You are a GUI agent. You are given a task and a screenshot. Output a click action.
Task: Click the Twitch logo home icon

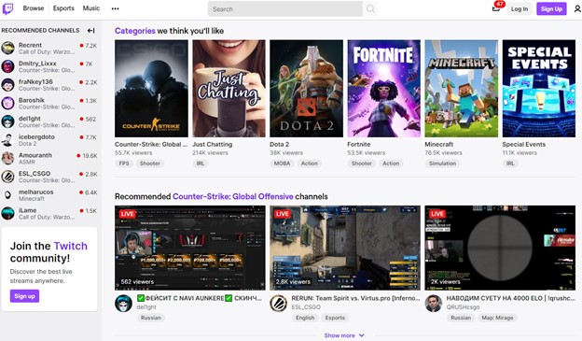(x=7, y=8)
